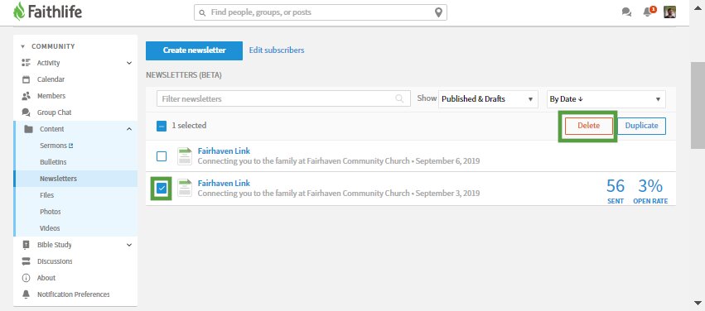
Task: Click the scrollbar down arrow
Action: [698, 303]
